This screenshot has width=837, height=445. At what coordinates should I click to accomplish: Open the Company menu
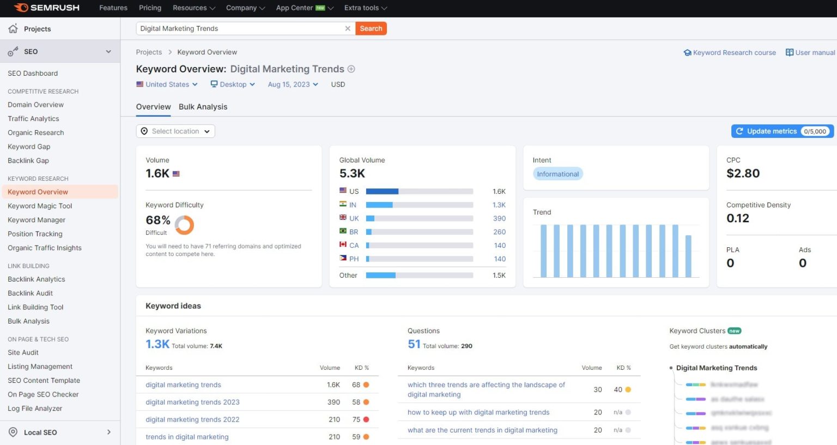245,8
